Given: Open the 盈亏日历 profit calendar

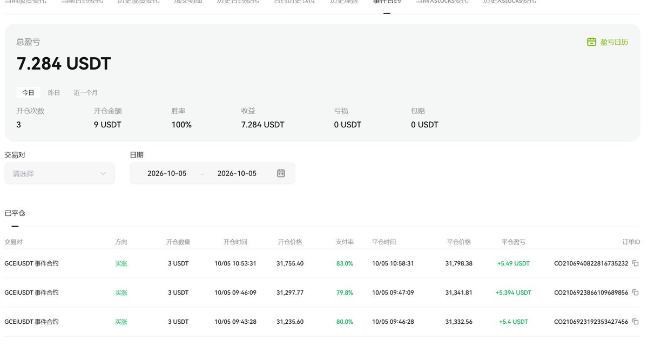Looking at the screenshot, I should click(x=607, y=42).
